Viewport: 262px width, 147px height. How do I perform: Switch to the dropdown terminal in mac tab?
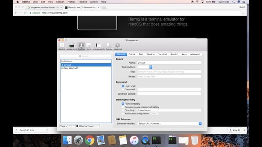[x=45, y=7]
